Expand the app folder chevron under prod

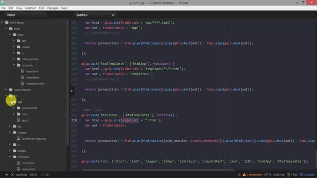(14, 41)
